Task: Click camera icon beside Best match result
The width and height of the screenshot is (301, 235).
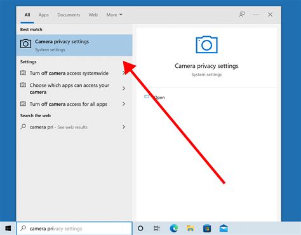Action: [25, 44]
